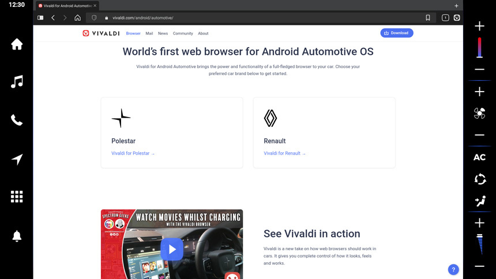Select the Mail menu item
This screenshot has height=279, width=496.
[x=149, y=33]
